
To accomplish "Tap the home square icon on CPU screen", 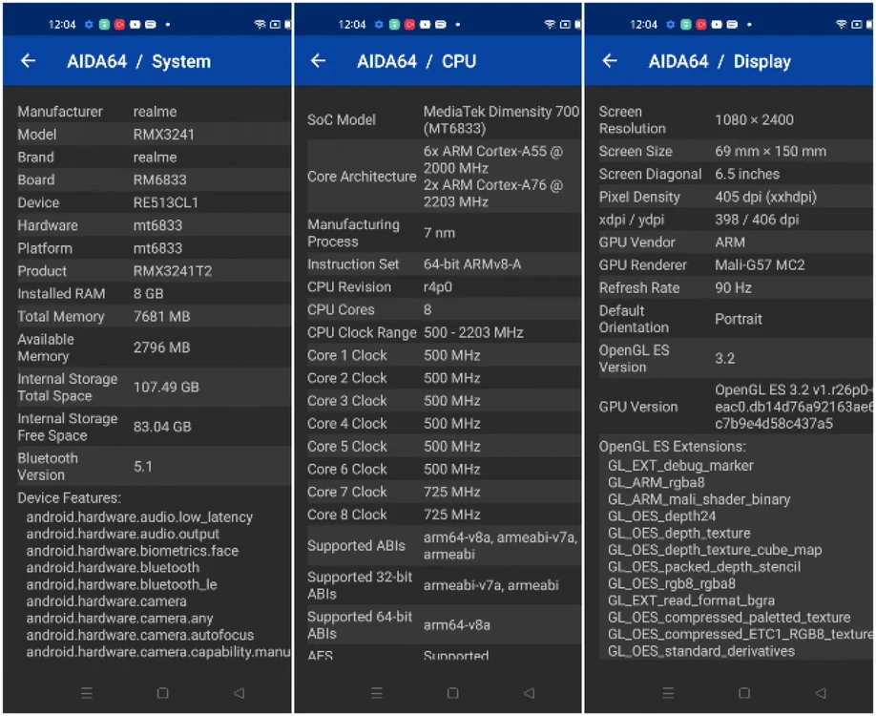I will 453,693.
